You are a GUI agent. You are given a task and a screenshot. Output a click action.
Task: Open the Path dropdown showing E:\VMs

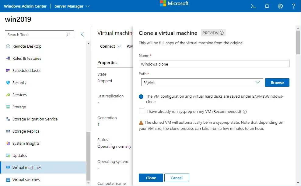(202, 82)
